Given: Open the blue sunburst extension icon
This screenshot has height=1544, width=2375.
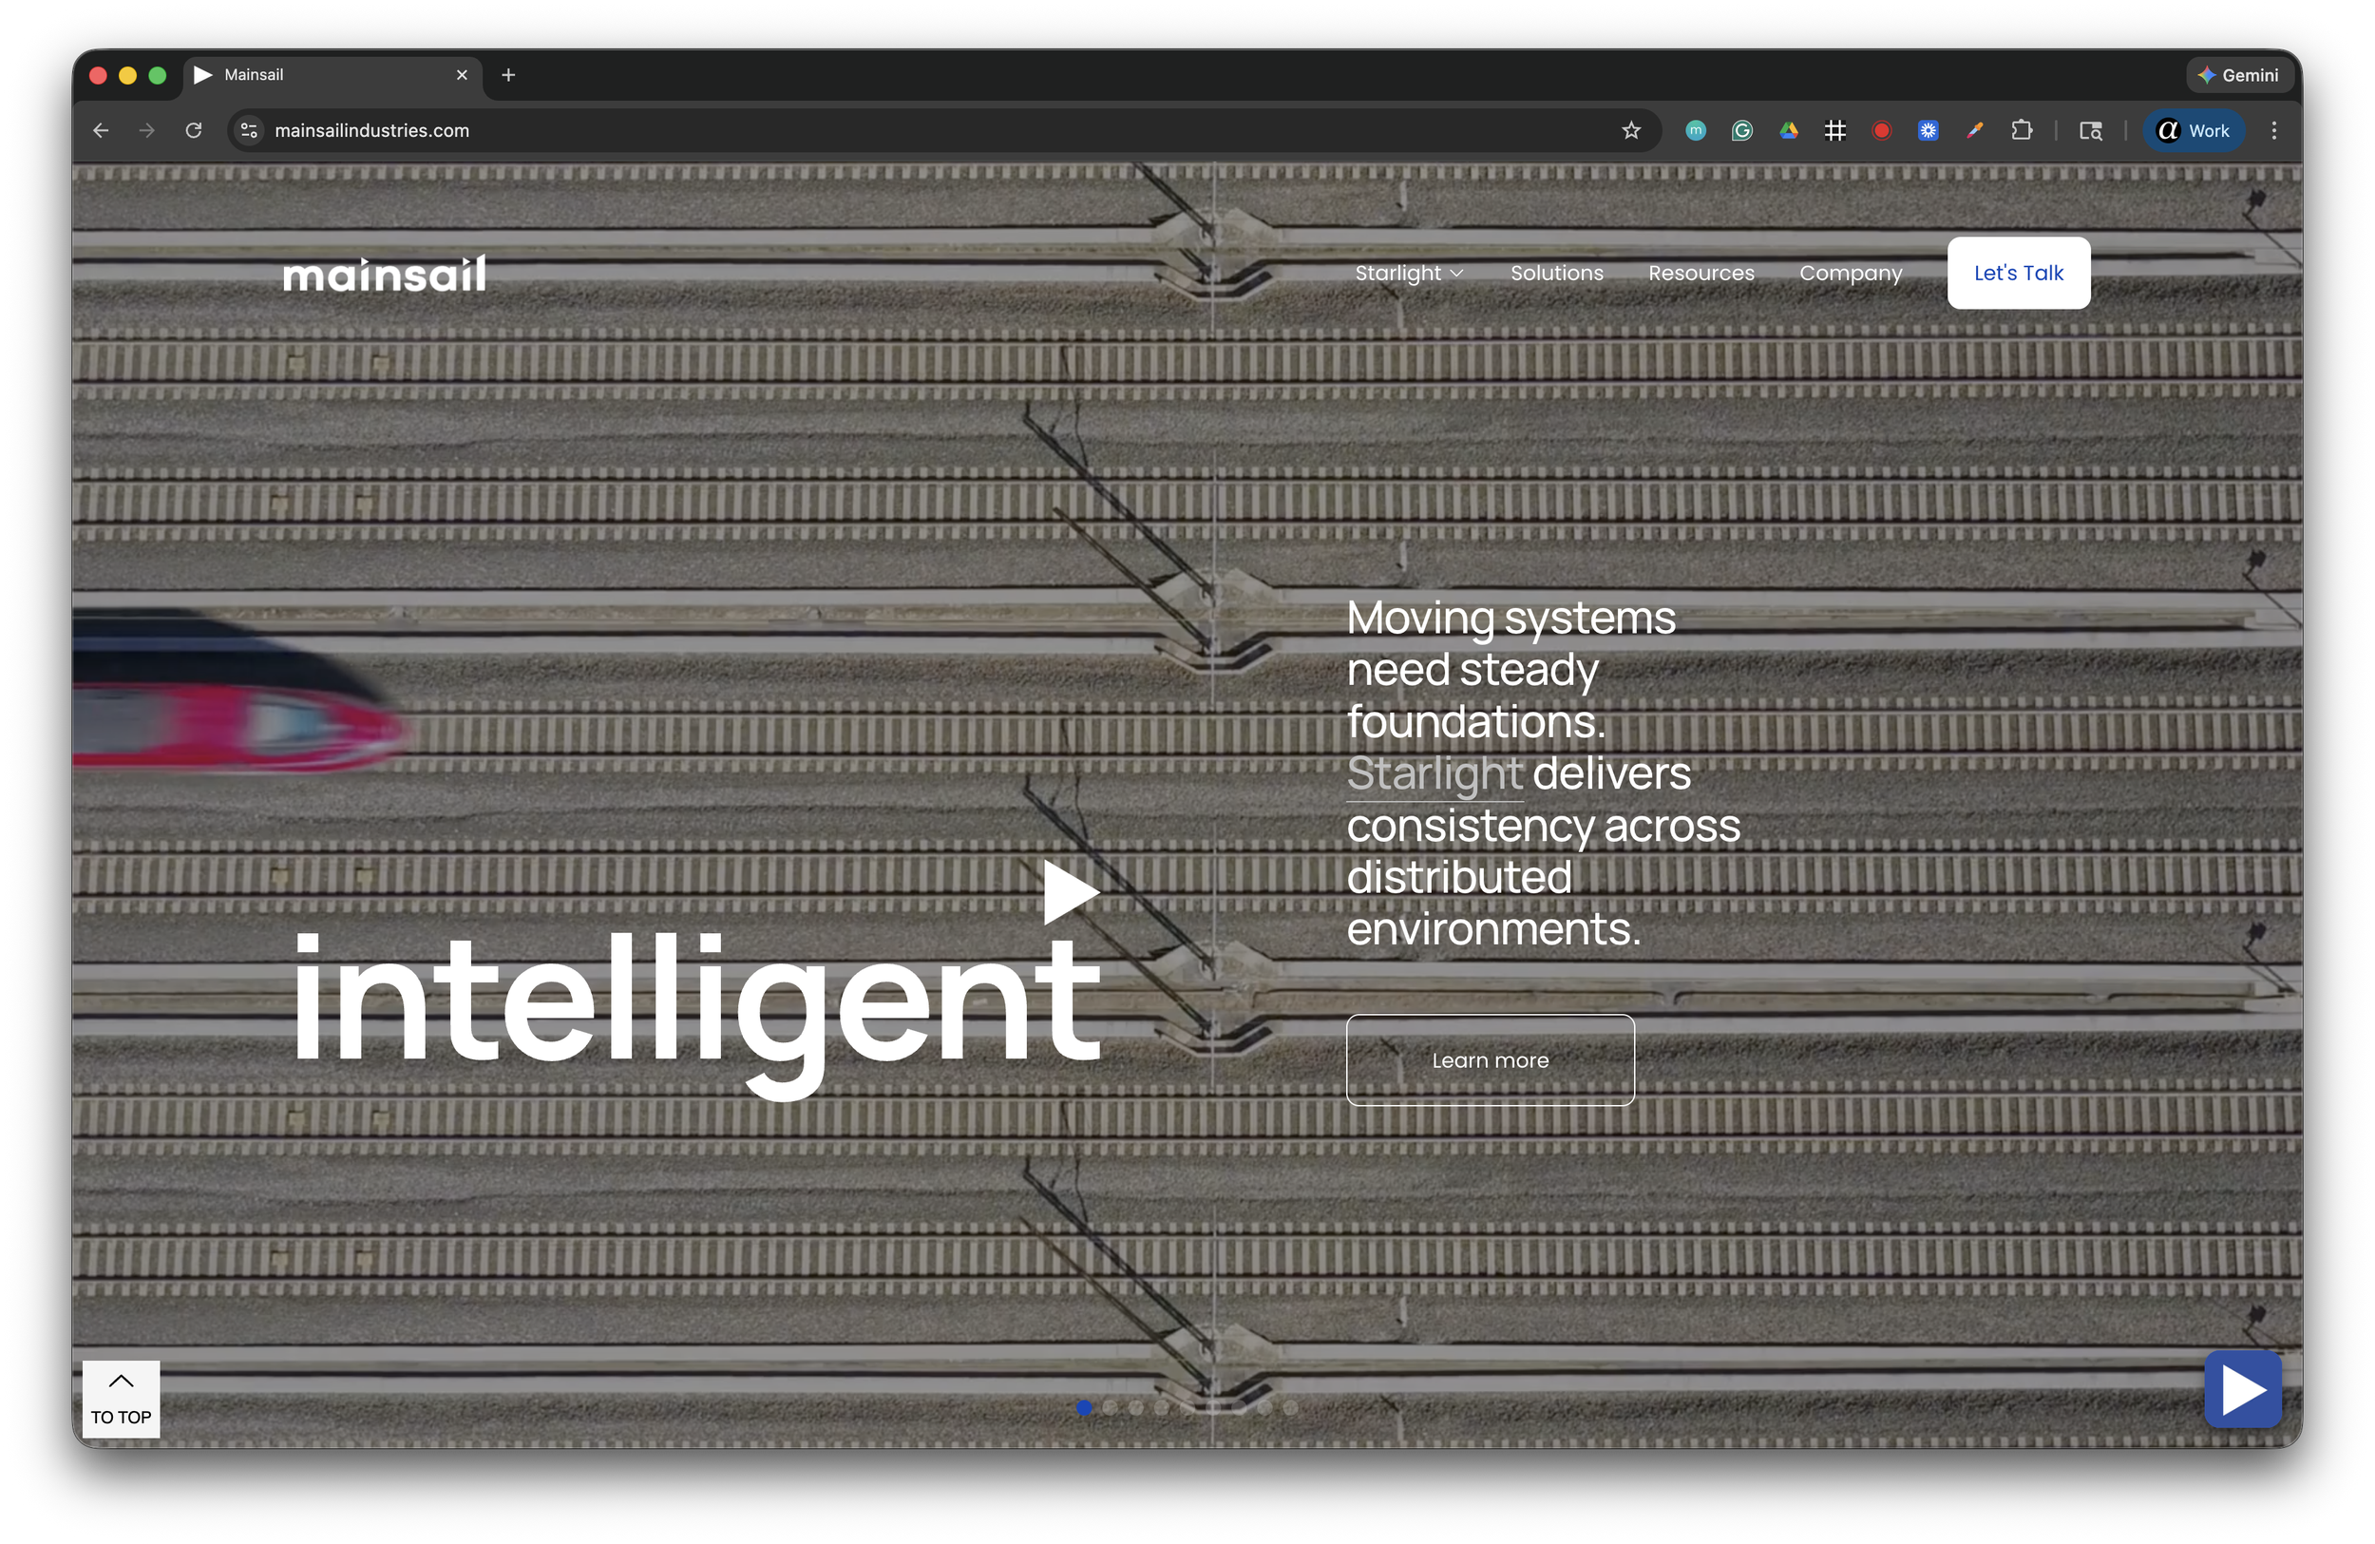Looking at the screenshot, I should click(x=1928, y=131).
